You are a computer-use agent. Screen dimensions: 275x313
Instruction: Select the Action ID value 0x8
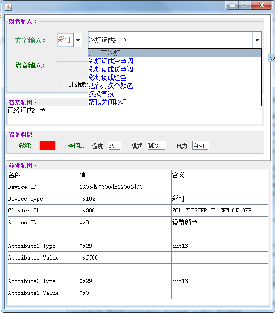coord(125,222)
